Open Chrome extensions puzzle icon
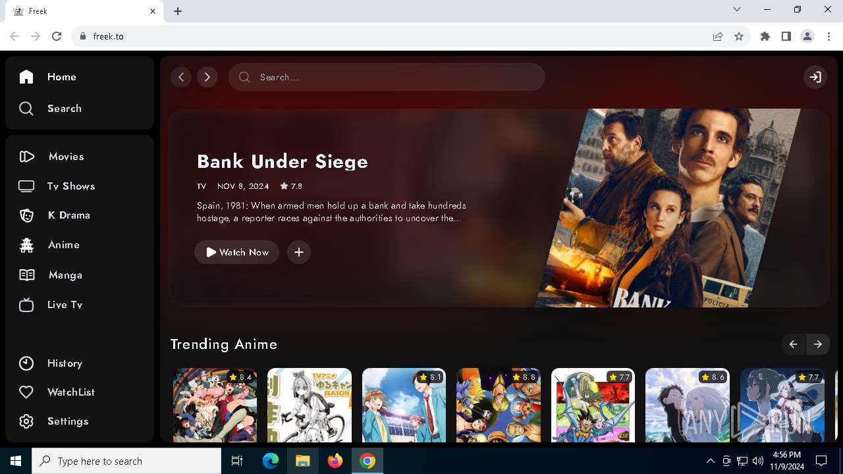 click(765, 36)
